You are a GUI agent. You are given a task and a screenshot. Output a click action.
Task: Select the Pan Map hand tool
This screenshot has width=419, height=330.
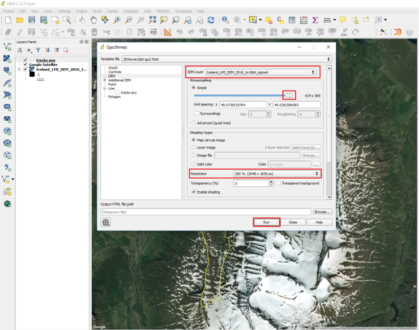(94, 20)
